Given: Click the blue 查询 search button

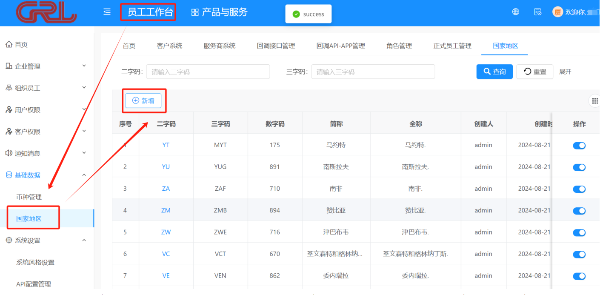Looking at the screenshot, I should 494,72.
